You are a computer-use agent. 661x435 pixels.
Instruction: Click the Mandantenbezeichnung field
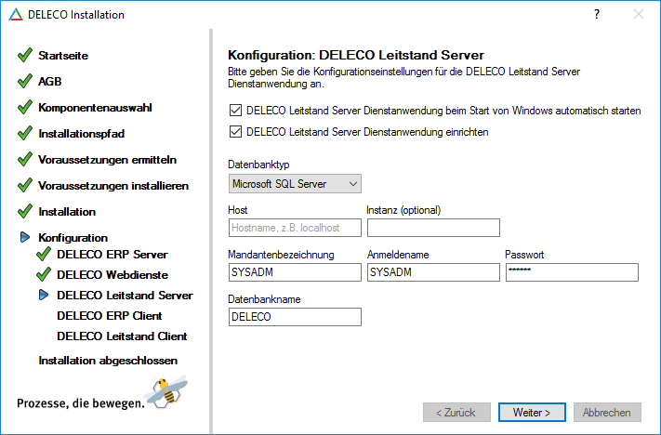295,272
